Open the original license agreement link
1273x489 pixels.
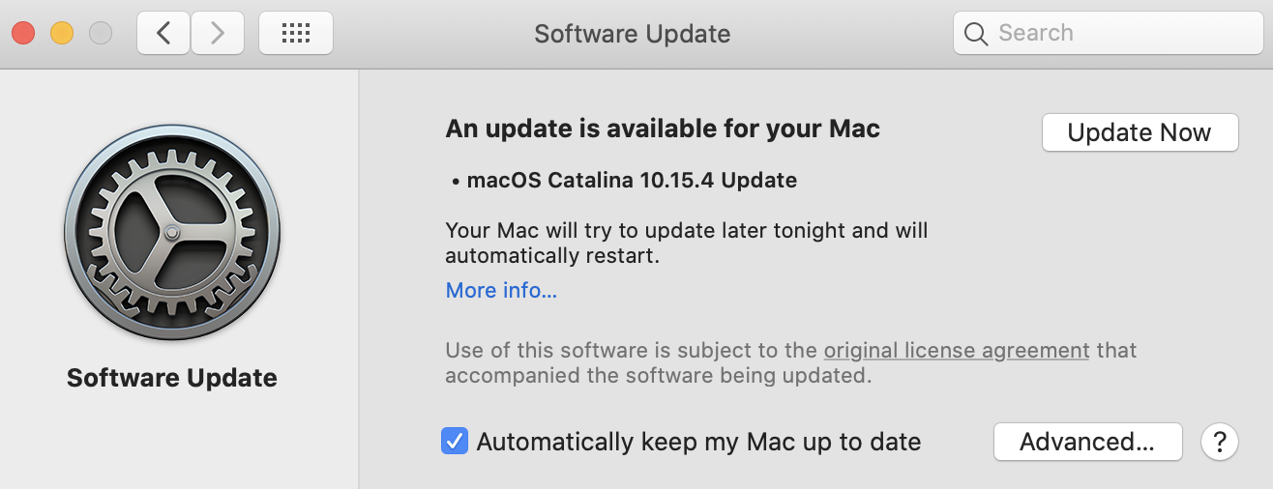tap(957, 350)
